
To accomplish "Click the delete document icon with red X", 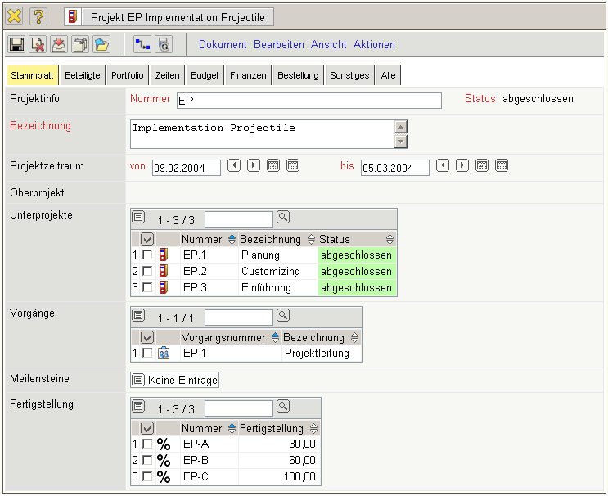I will [38, 45].
